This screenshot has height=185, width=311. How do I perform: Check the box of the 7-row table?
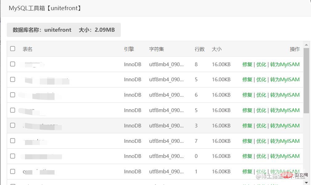point(13,141)
